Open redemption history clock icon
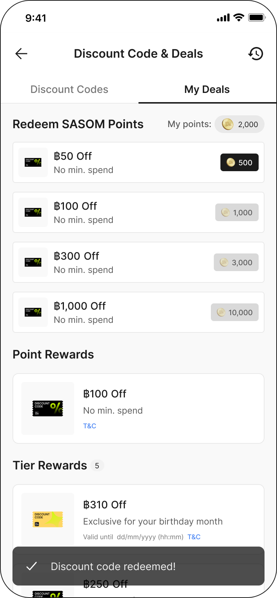277x598 pixels. [x=256, y=54]
